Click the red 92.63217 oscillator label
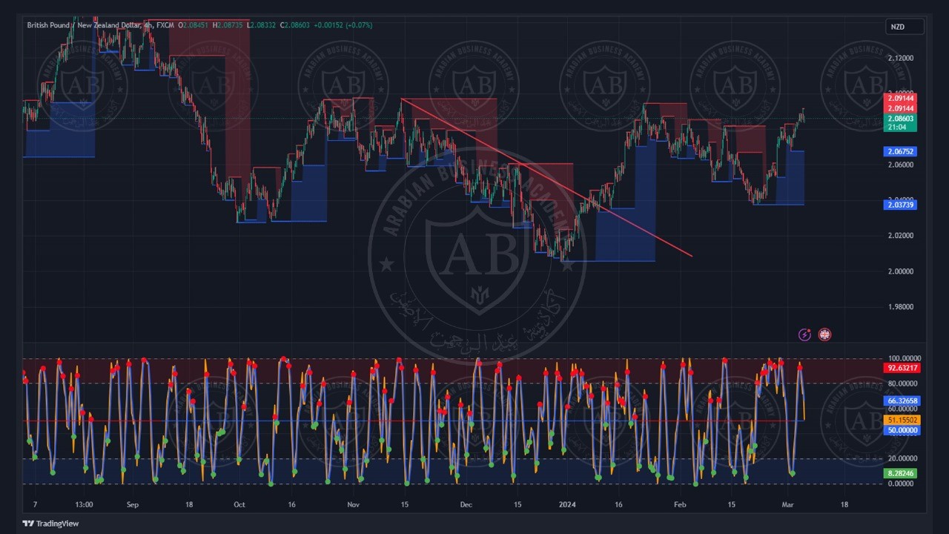 [x=902, y=368]
